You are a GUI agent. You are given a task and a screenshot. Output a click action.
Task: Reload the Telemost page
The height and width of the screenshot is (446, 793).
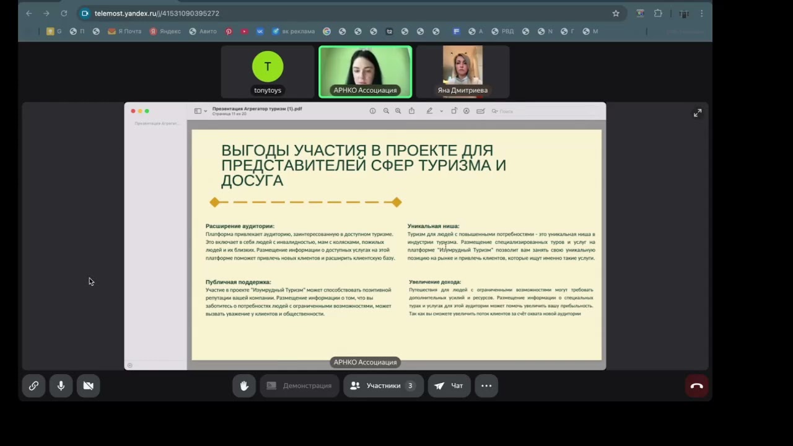[x=64, y=13]
